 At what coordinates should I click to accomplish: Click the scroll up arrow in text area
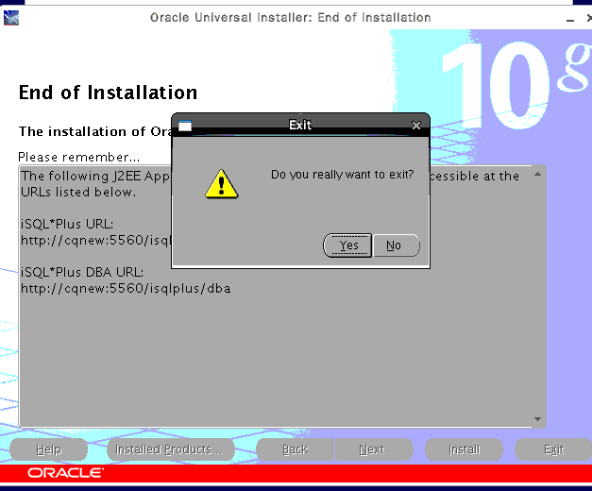click(537, 174)
